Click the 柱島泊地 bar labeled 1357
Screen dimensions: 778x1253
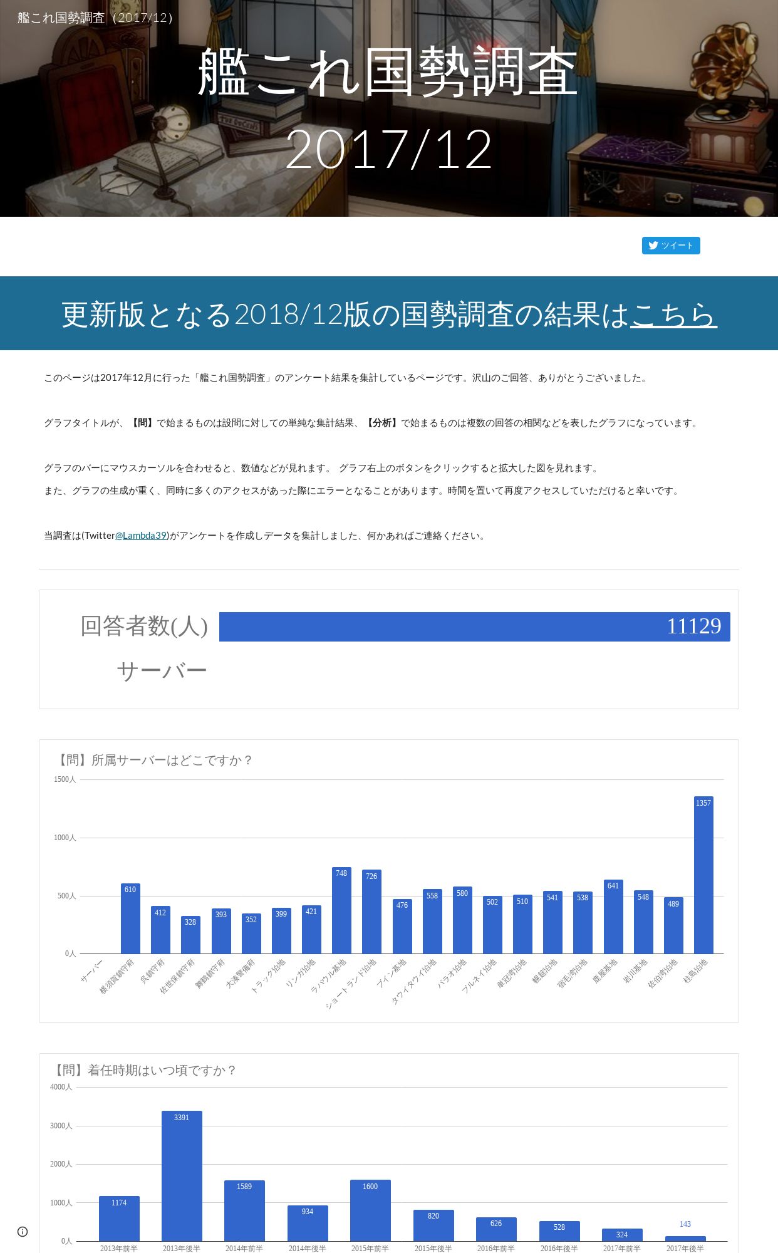click(x=703, y=875)
